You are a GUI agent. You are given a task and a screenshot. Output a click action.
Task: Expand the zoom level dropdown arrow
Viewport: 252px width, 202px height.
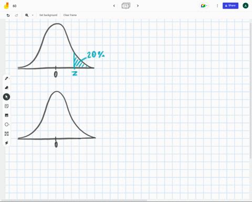coord(33,15)
